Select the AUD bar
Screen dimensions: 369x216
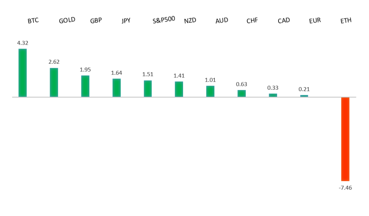[x=210, y=91]
